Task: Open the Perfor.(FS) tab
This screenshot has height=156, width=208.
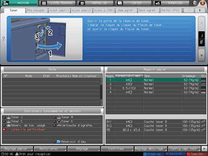Action: coord(171,10)
